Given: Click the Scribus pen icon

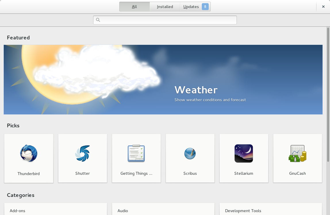Looking at the screenshot, I should click(x=190, y=153).
